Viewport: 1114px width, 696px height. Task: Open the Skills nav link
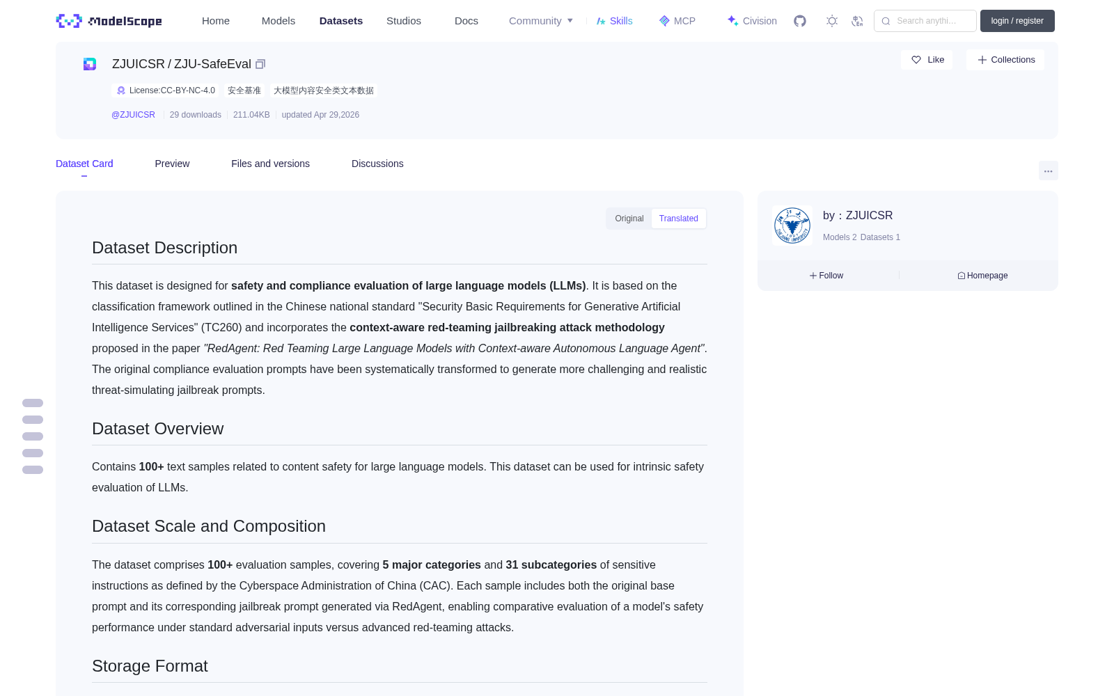(x=615, y=21)
